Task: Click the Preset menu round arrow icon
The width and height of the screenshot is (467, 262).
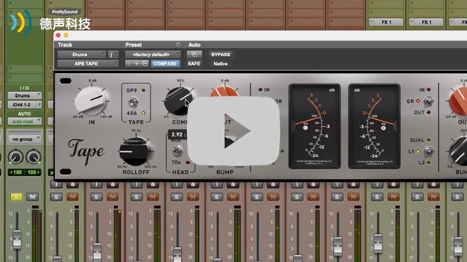Action: tap(178, 45)
